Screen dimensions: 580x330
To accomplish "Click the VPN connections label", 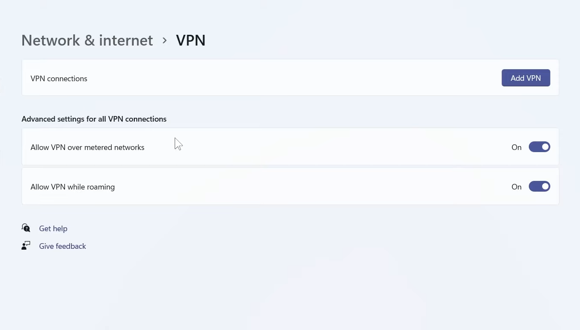I will [59, 79].
